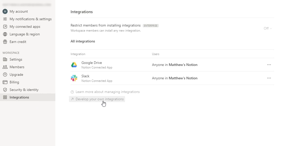The image size is (283, 146).
Task: Click the workspace Settings building icon
Action: pyautogui.click(x=5, y=59)
